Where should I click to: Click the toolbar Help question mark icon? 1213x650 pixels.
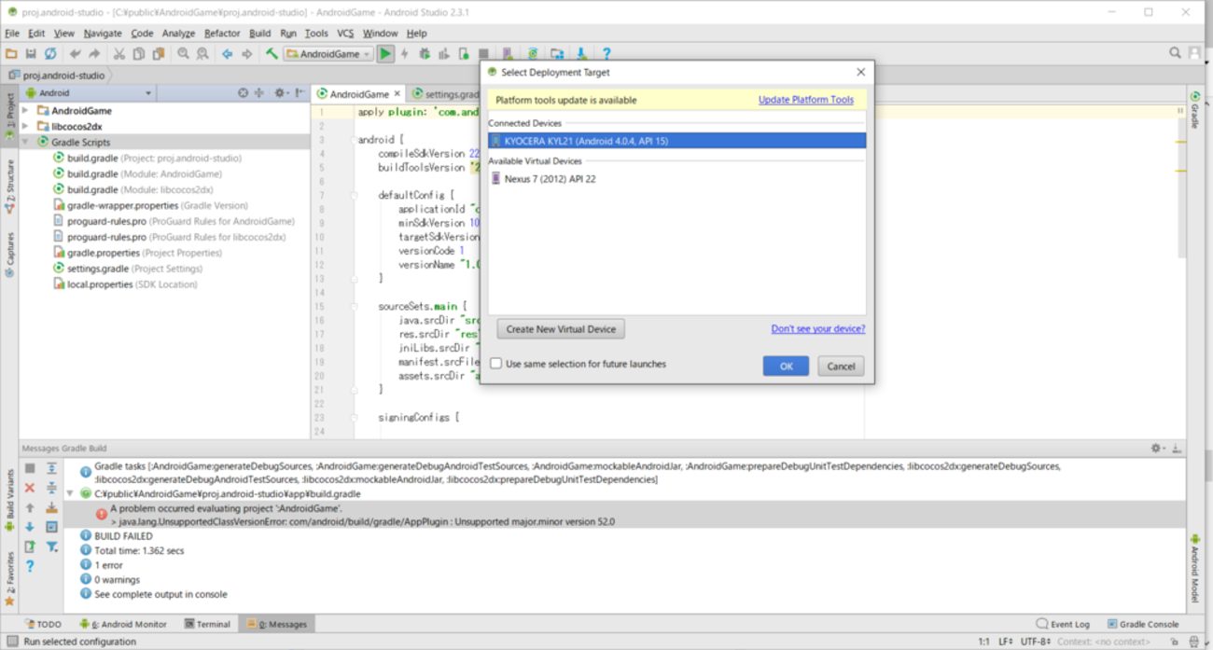click(606, 54)
